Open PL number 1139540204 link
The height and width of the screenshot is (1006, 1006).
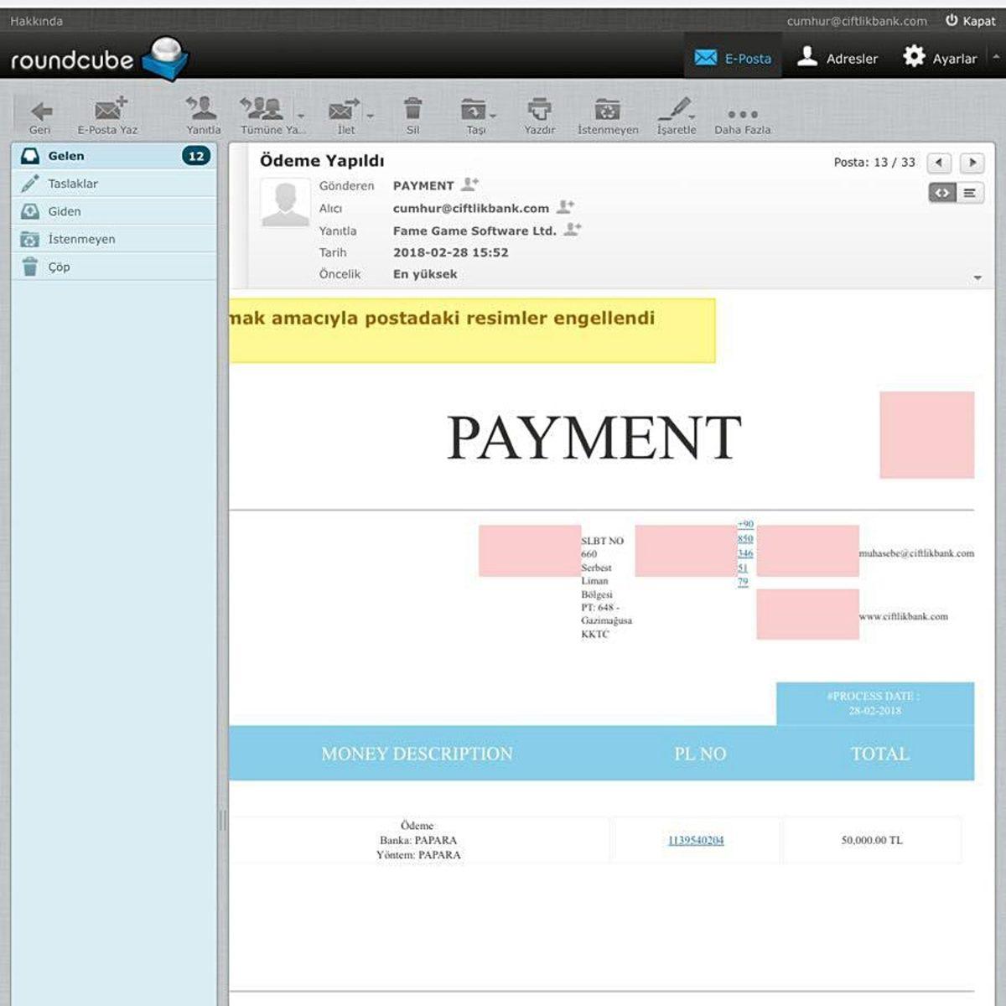[x=696, y=840]
